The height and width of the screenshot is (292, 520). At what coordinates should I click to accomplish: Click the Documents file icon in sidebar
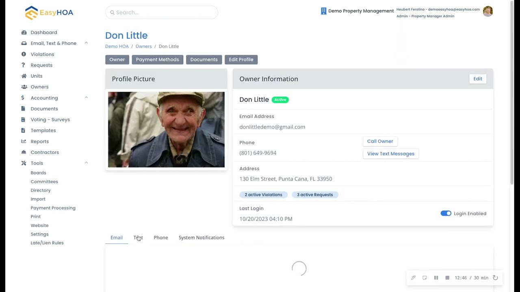click(24, 109)
